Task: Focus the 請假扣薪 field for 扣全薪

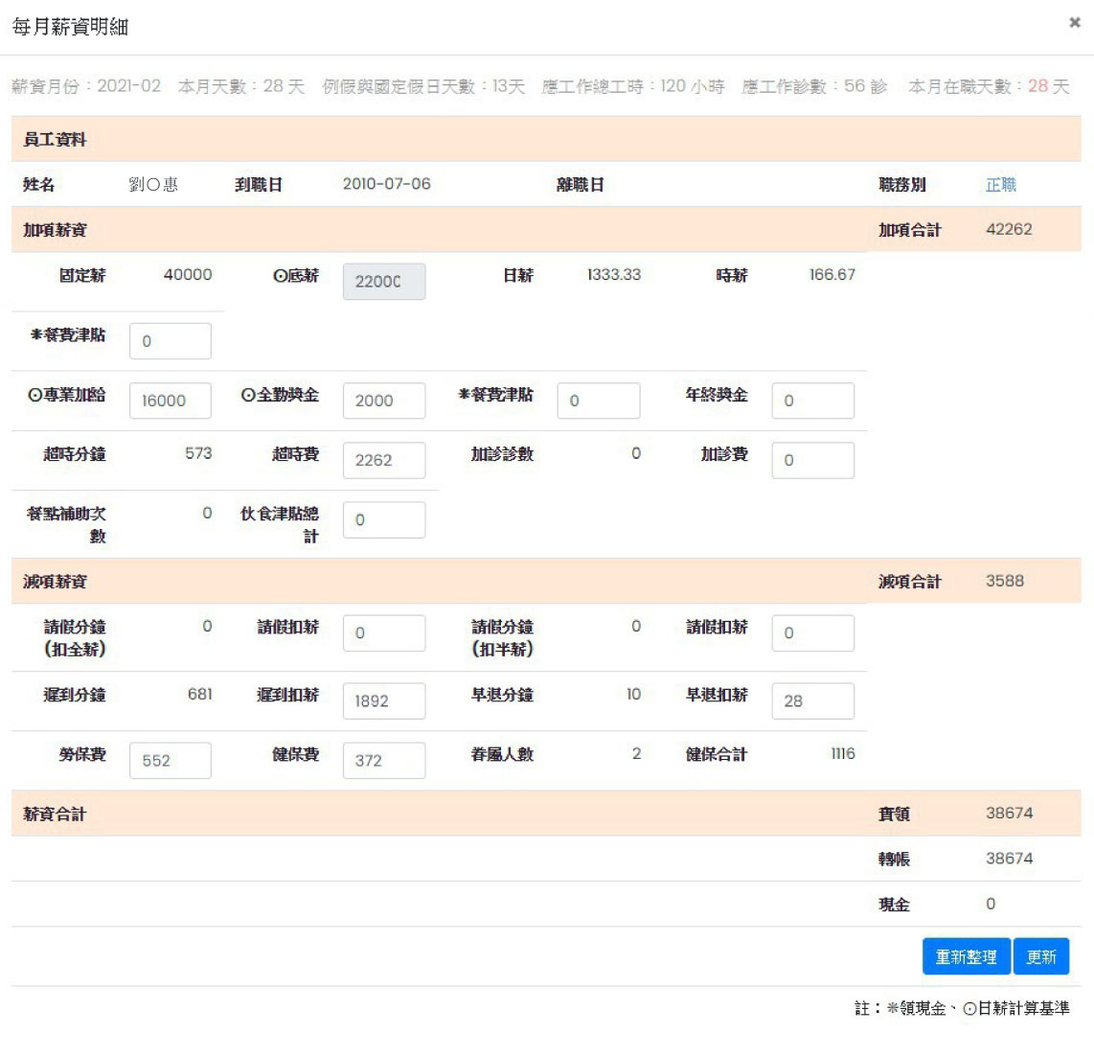Action: pyautogui.click(x=383, y=633)
